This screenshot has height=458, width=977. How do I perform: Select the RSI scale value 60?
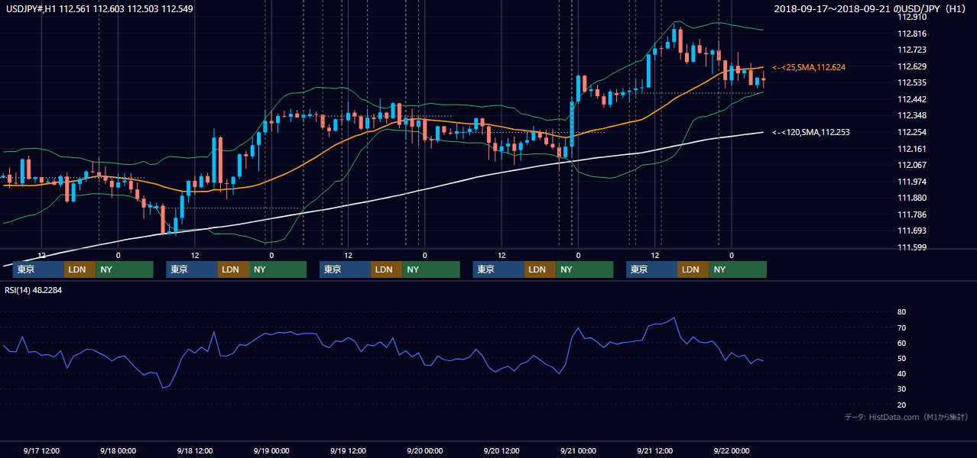coord(901,343)
